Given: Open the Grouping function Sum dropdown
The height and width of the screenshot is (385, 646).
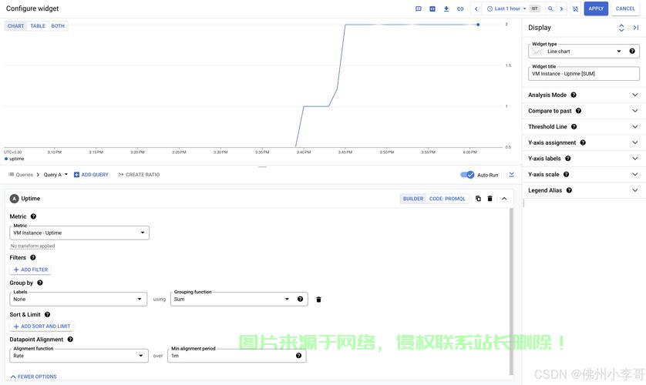Looking at the screenshot, I should pyautogui.click(x=232, y=300).
